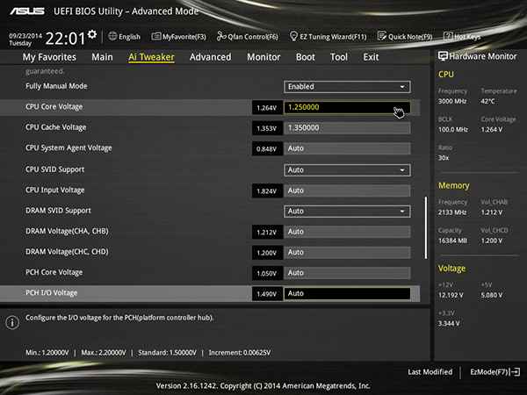This screenshot has width=527, height=395.
Task: Click the Hot Keys question mark icon
Action: [x=448, y=36]
